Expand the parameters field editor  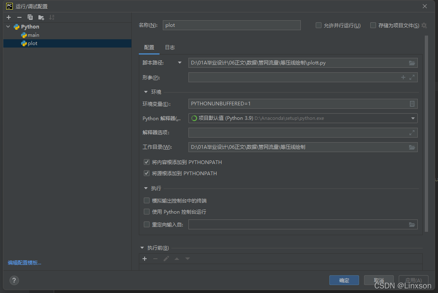click(412, 77)
